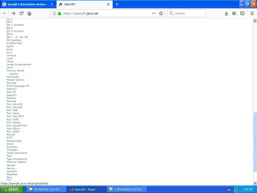
Task: Open the Kulla project link
Action: (9, 52)
